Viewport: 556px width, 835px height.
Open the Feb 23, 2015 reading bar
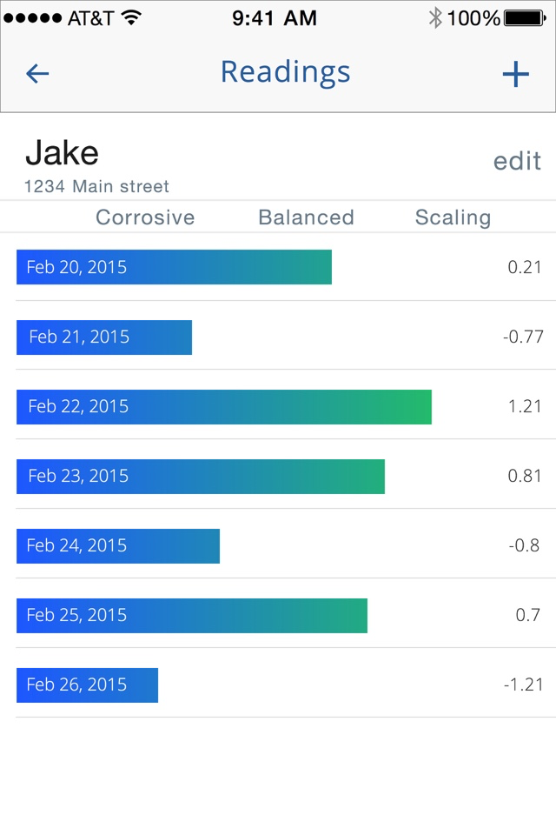click(201, 476)
